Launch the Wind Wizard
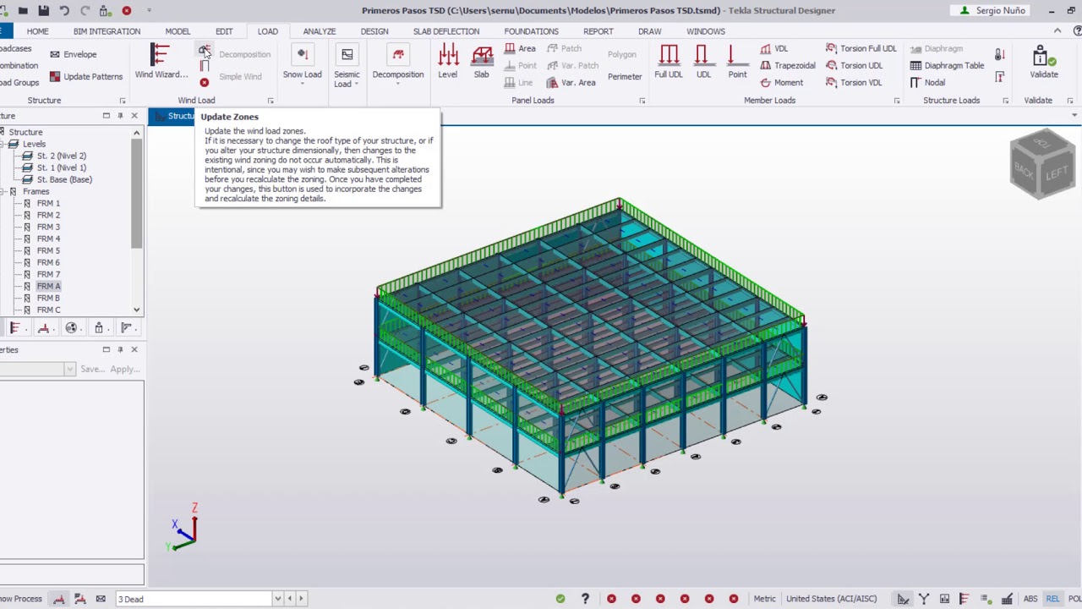Screen dimensions: 1082x609 coord(161,62)
